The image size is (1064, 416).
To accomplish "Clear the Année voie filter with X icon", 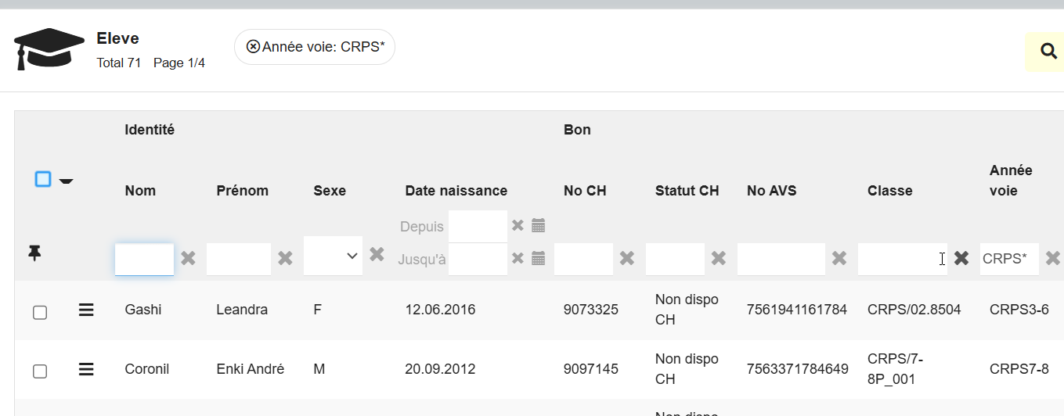I will click(x=1053, y=258).
